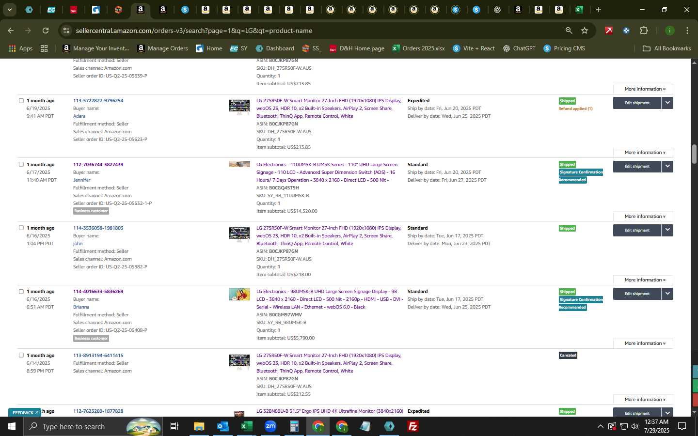Expand shipment options arrow for john's order
This screenshot has height=436, width=698.
(667, 230)
